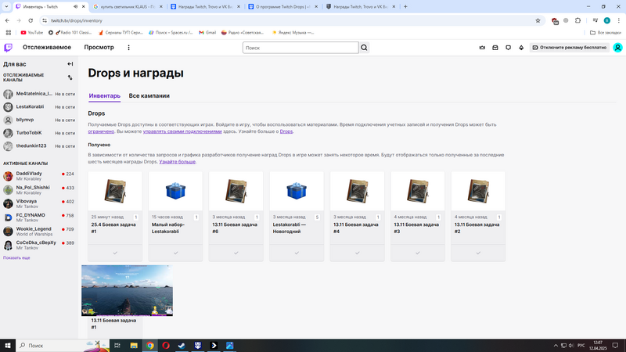Click '25.4 Боевая задача #1' drop image

[115, 191]
